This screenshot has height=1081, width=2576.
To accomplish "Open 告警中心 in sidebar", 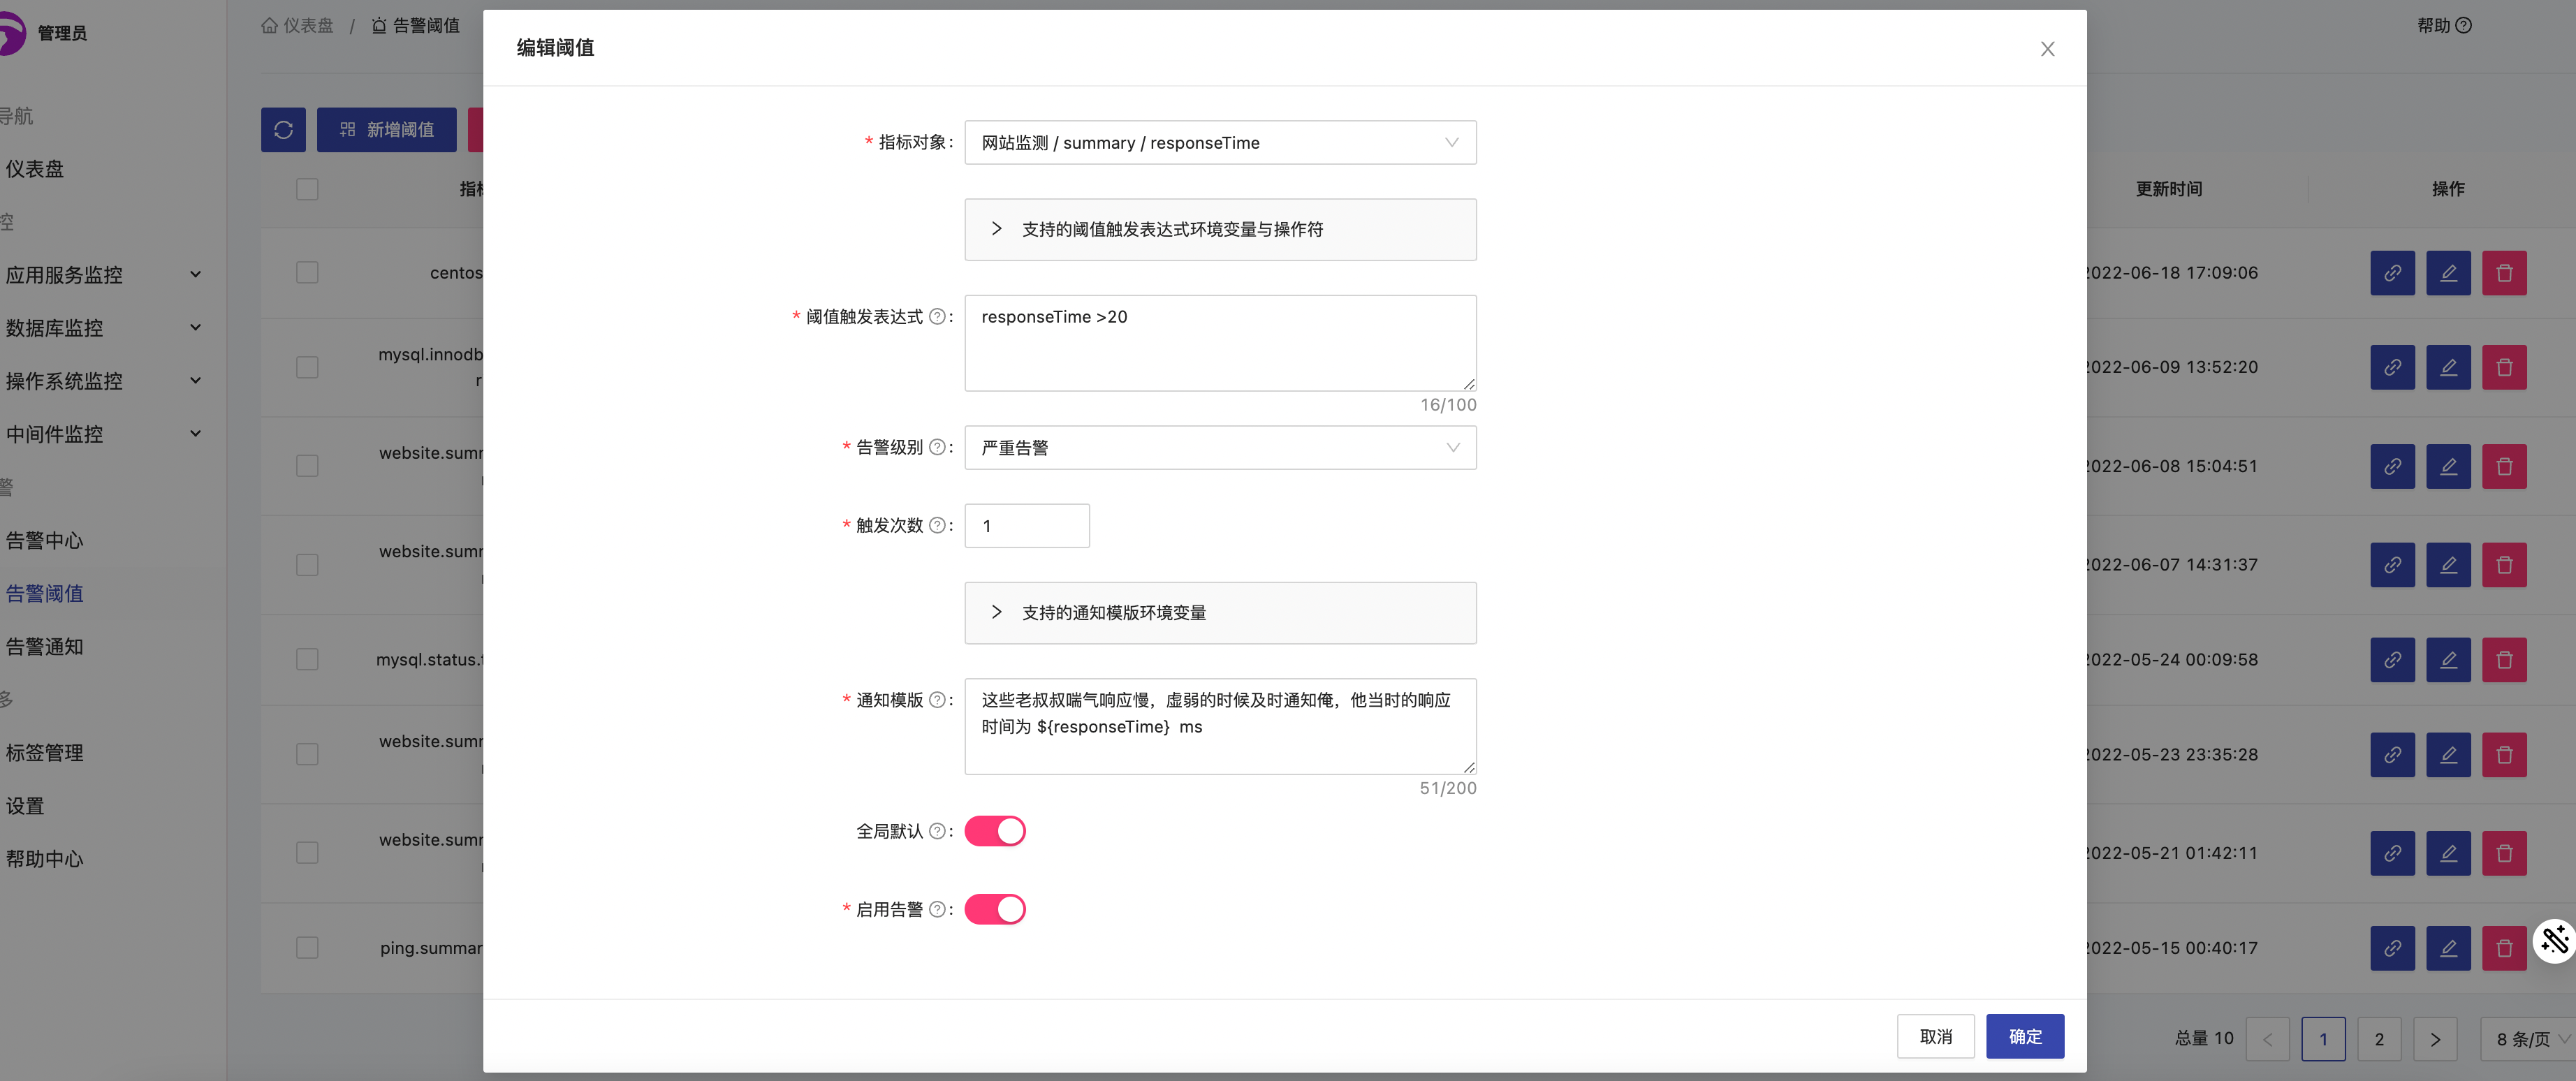I will 45,541.
